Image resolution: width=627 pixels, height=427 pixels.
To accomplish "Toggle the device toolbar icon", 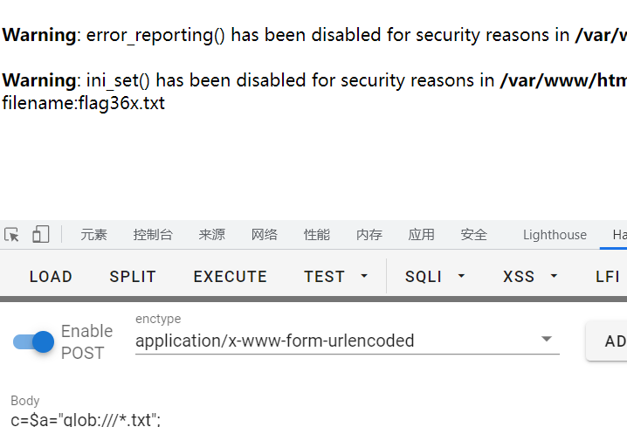I will [x=40, y=234].
